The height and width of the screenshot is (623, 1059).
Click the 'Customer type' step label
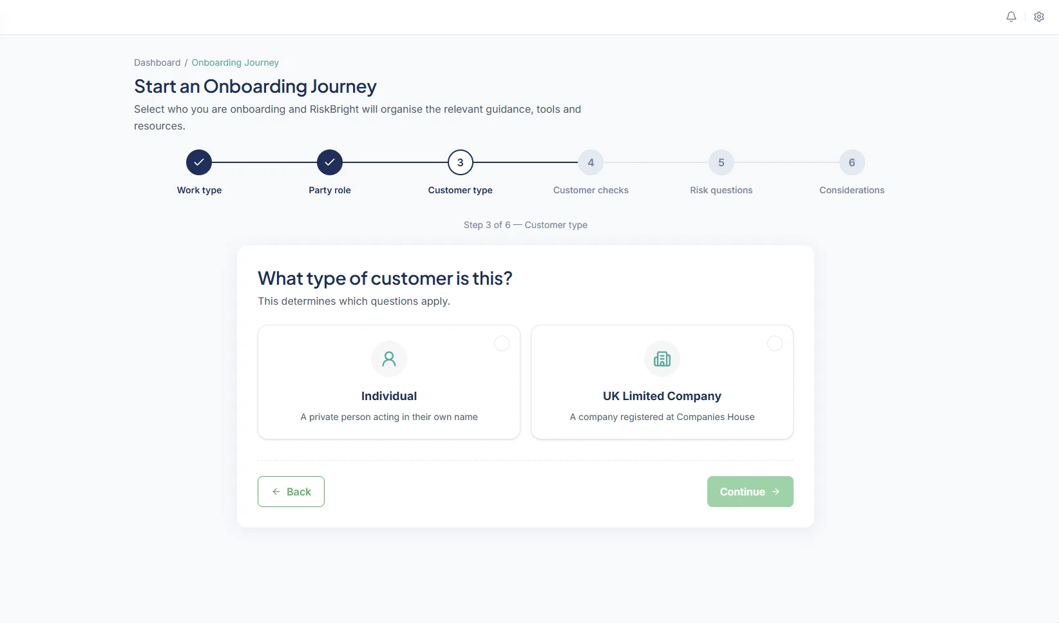pyautogui.click(x=461, y=190)
